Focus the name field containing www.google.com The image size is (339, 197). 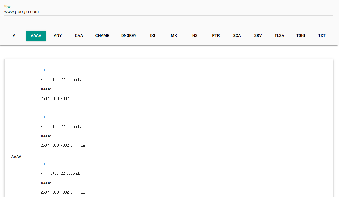tap(168, 12)
